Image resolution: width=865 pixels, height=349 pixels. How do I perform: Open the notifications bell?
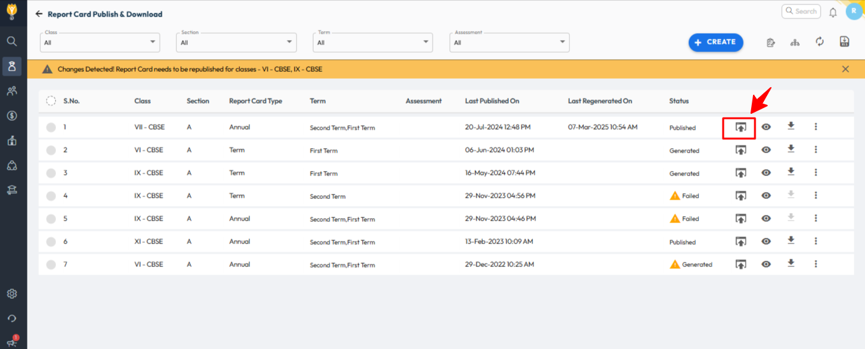[x=833, y=12]
